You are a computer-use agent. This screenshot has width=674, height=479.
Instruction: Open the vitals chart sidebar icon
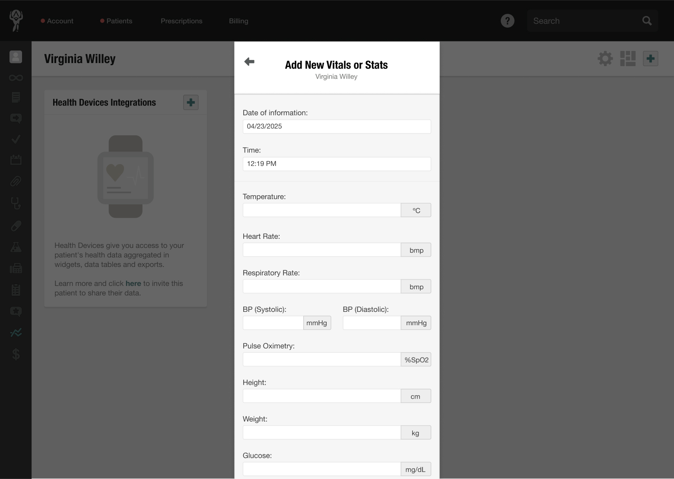point(16,333)
